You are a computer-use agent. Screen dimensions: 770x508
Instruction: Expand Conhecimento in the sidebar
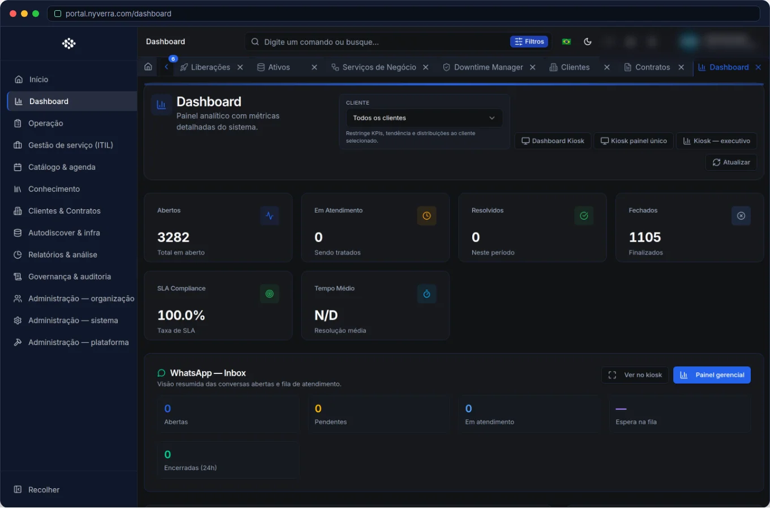pos(72,189)
